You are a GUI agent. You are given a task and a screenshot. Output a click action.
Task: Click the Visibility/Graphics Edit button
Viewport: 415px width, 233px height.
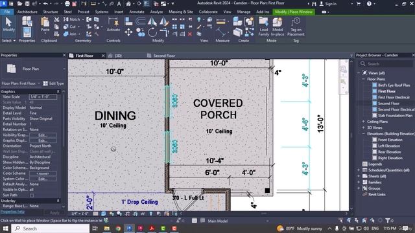click(43, 135)
